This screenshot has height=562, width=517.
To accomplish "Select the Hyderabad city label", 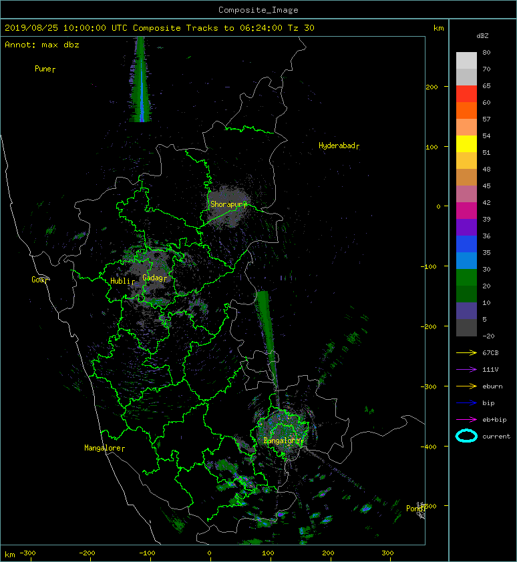I will 339,146.
